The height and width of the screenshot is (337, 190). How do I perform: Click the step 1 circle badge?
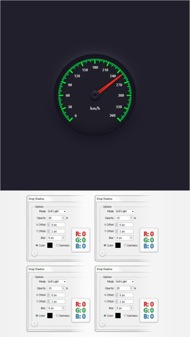click(x=34, y=253)
